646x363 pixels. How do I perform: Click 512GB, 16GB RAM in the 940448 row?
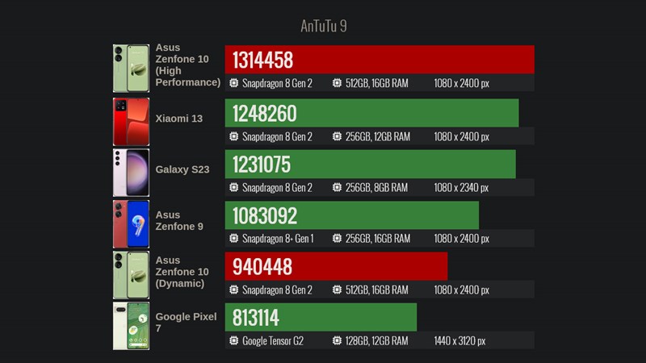(376, 290)
